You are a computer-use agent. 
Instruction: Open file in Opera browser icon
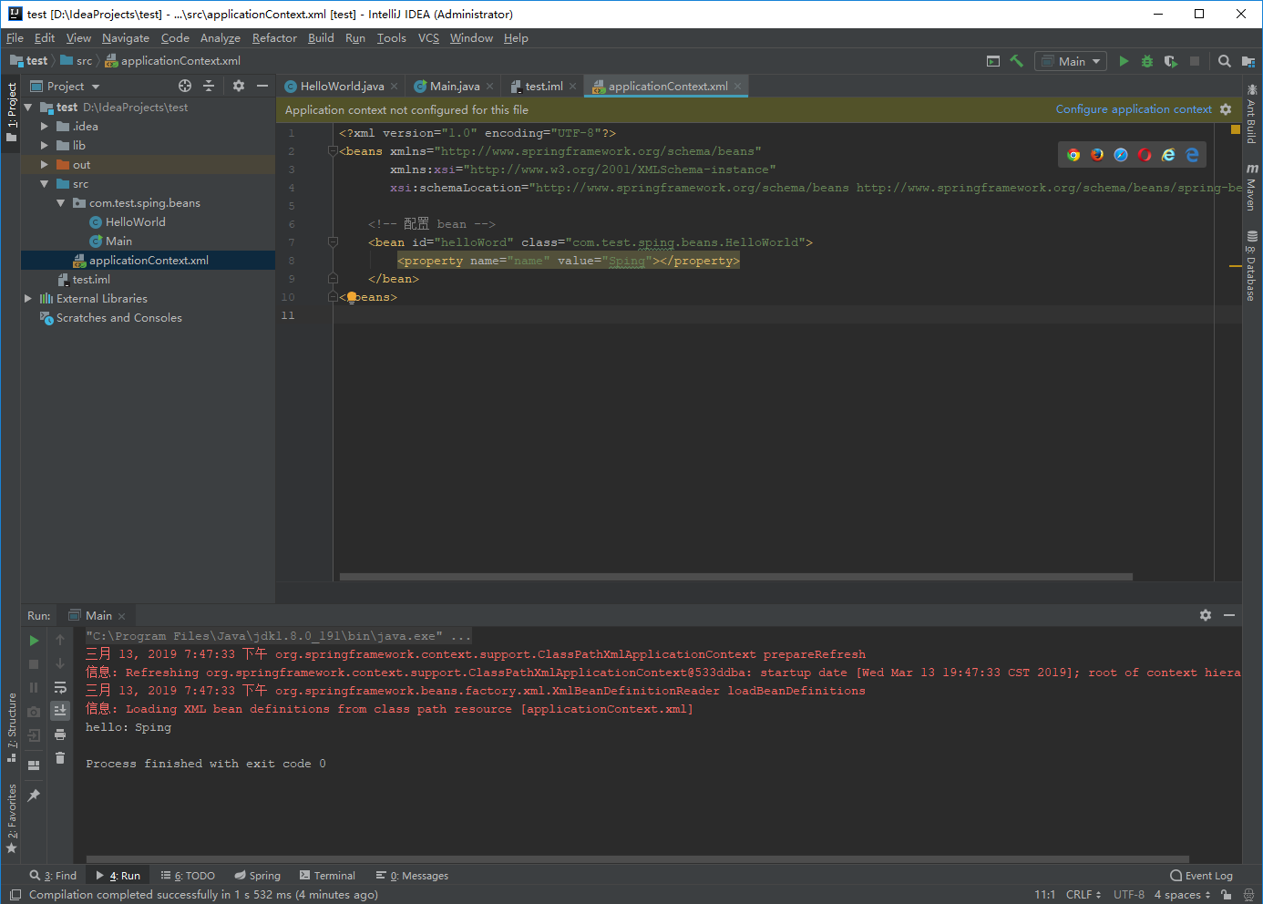click(x=1145, y=155)
